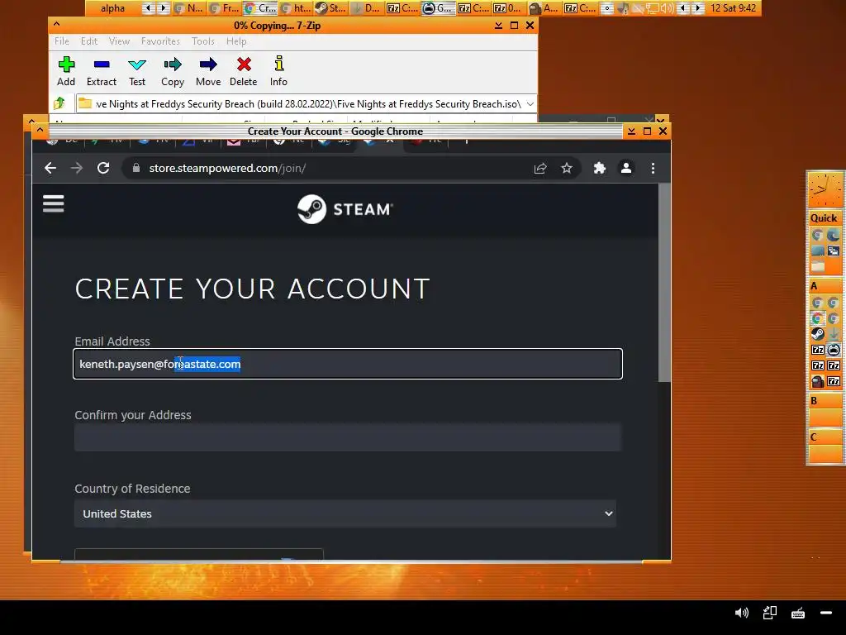The width and height of the screenshot is (846, 635).
Task: Roll up the 7-Zip window via its title arrow
Action: tap(57, 25)
